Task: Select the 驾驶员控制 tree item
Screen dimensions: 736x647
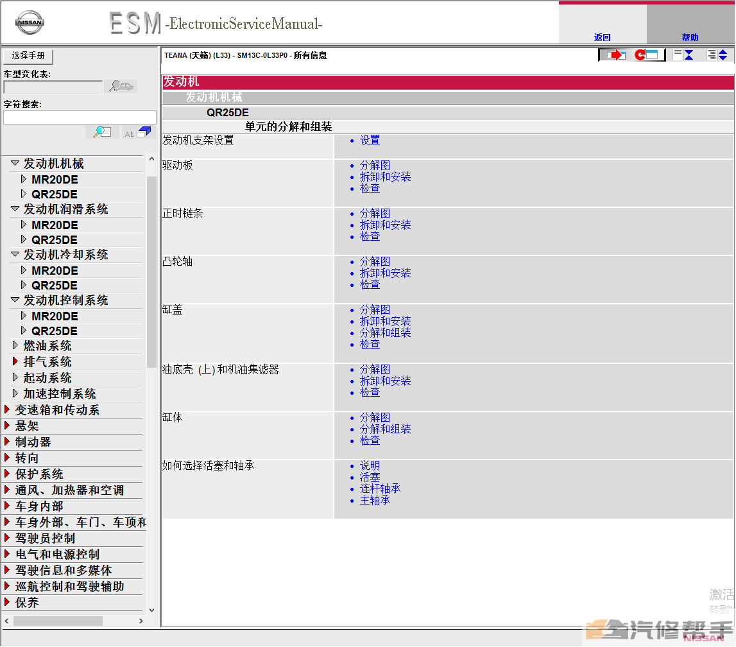Action: [x=45, y=538]
